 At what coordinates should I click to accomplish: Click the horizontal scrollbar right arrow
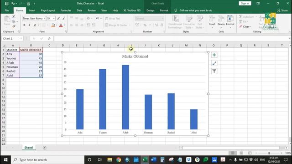click(287, 148)
